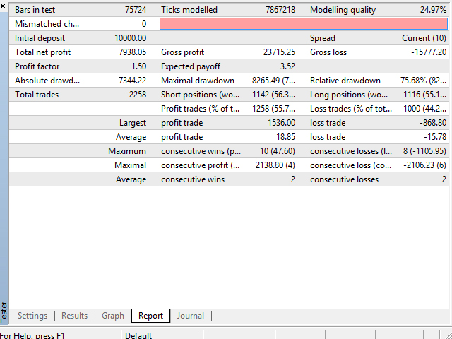Viewport: 452px width, 339px height.
Task: Select the Report tab
Action: (x=150, y=316)
